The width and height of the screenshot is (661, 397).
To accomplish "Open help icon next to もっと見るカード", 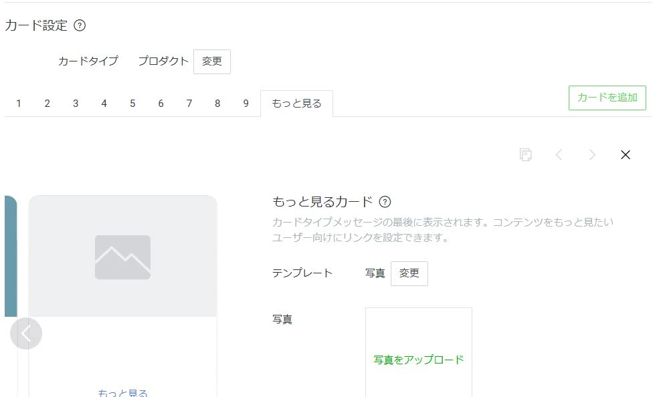I will pyautogui.click(x=385, y=202).
